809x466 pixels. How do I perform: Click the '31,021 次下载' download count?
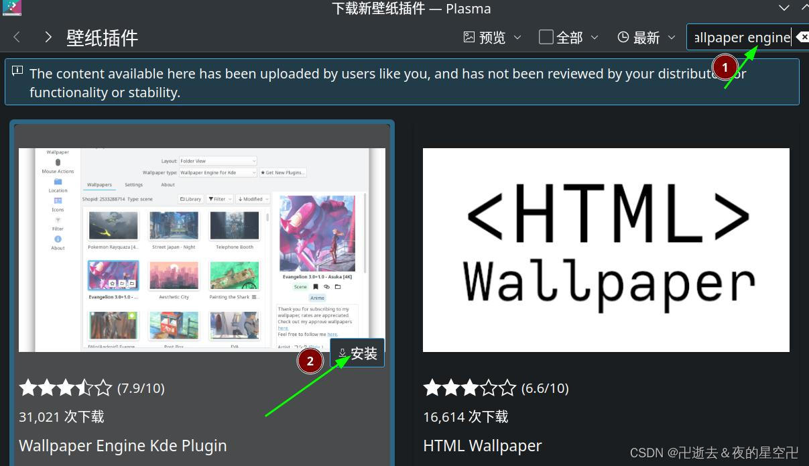click(62, 416)
